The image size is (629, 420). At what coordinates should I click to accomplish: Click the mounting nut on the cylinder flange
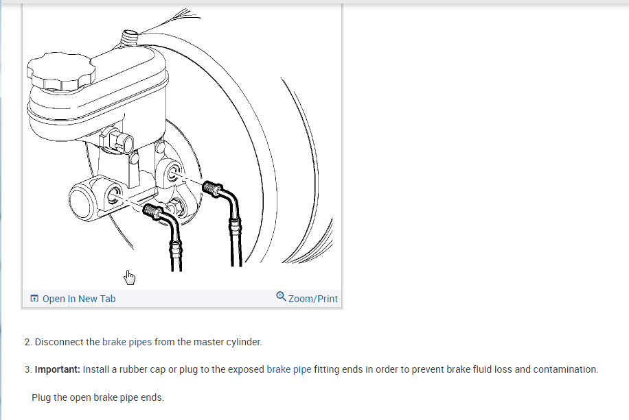click(x=176, y=208)
